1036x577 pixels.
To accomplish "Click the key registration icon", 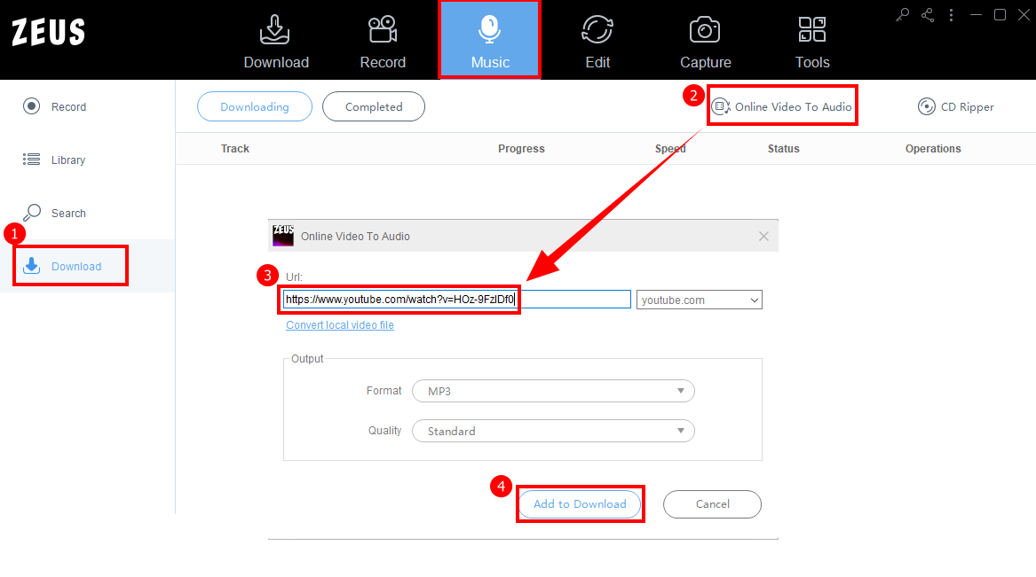I will click(903, 14).
